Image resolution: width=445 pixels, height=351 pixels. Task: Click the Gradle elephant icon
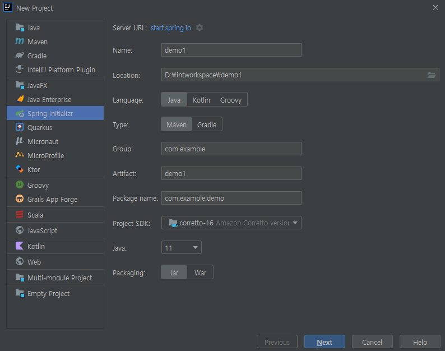pos(20,56)
